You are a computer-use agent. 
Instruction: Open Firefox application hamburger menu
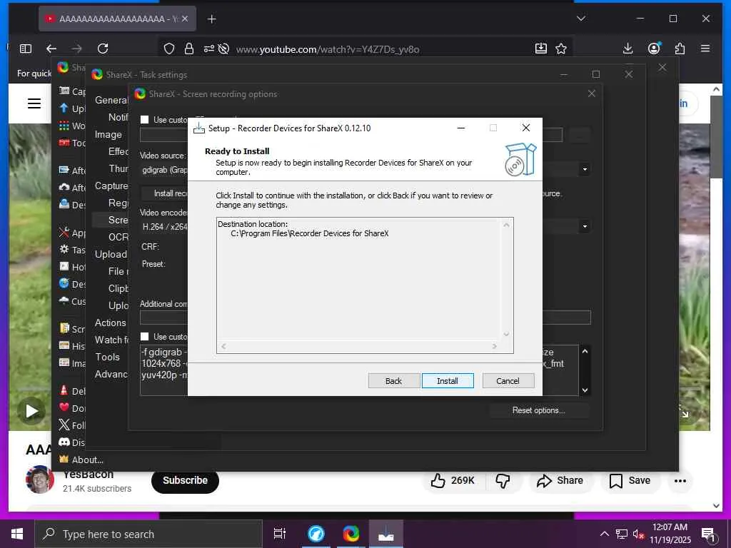click(x=705, y=49)
